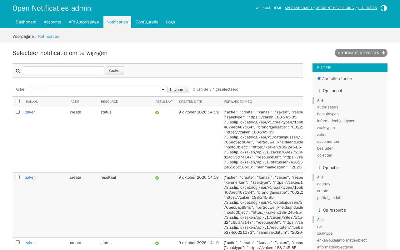
Task: Open the zaken link in resultaat row
Action: pos(30,177)
